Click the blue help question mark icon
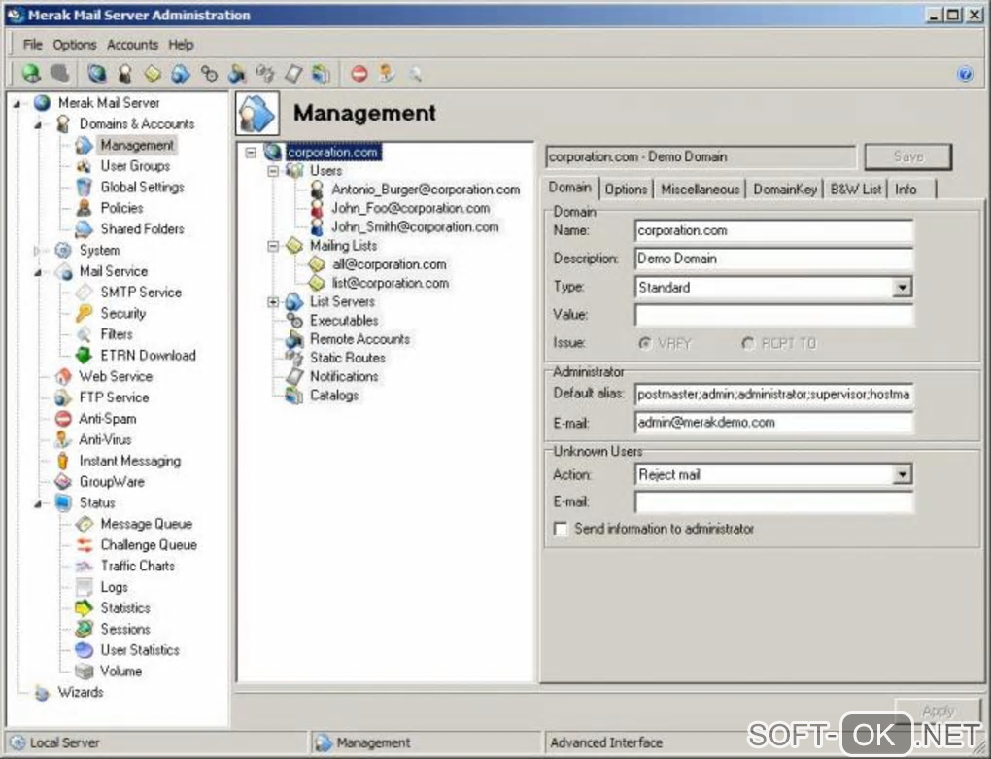Viewport: 991px width, 759px height. pyautogui.click(x=965, y=74)
